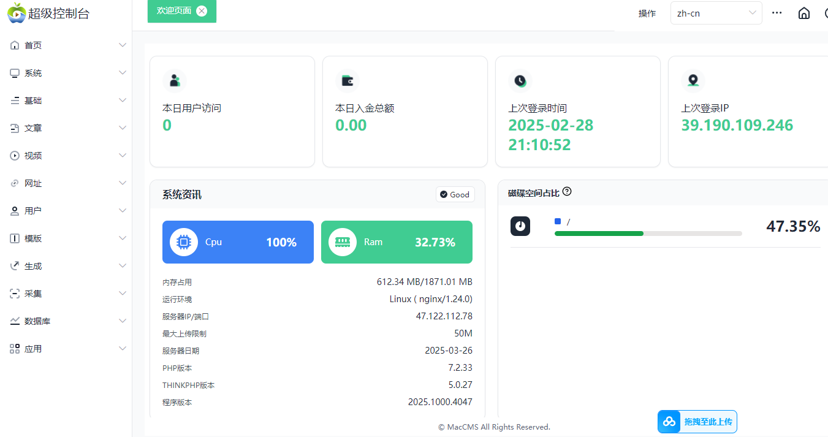Open the zh-cn language dropdown

716,13
